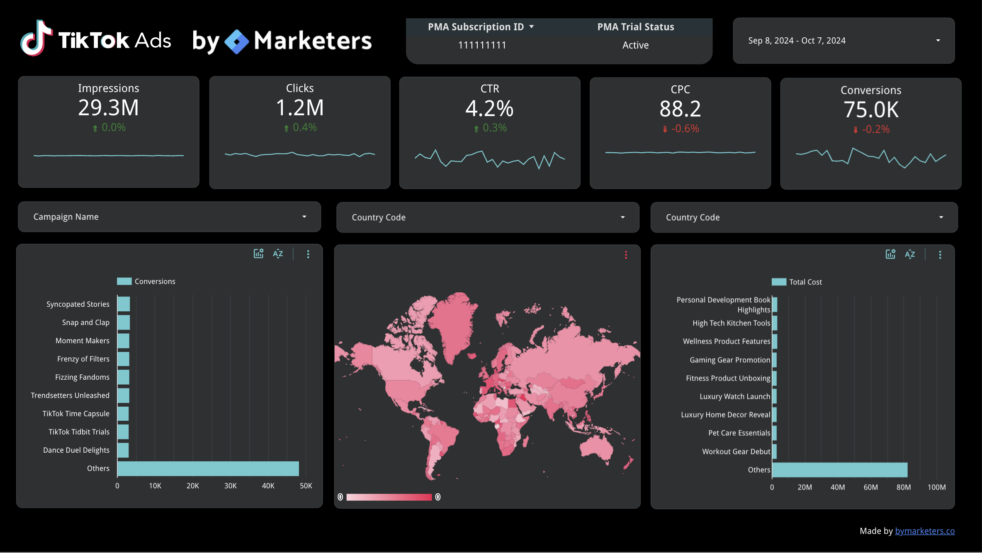Open chart settings icon on Conversions bar chart
Image resolution: width=982 pixels, height=553 pixels.
(x=258, y=253)
